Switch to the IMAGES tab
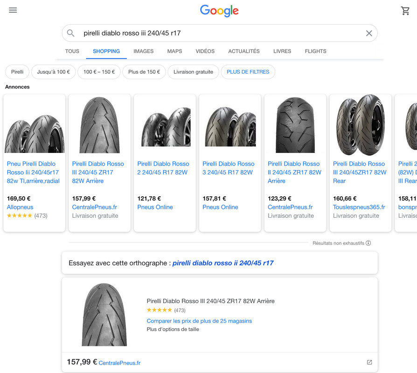417x373 pixels. pyautogui.click(x=143, y=51)
